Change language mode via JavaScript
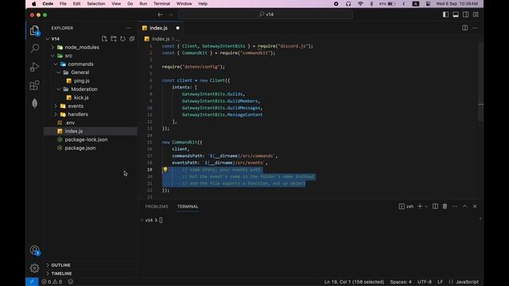509x286 pixels. point(467,282)
